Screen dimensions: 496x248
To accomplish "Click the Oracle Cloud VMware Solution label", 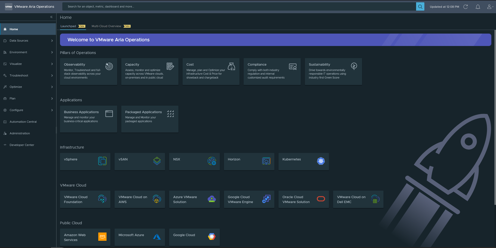I will coord(296,199).
